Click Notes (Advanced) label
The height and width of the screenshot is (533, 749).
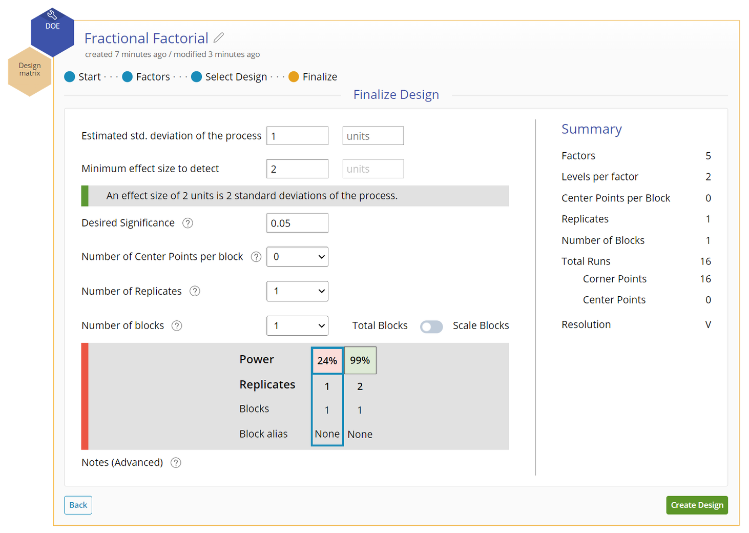click(122, 462)
